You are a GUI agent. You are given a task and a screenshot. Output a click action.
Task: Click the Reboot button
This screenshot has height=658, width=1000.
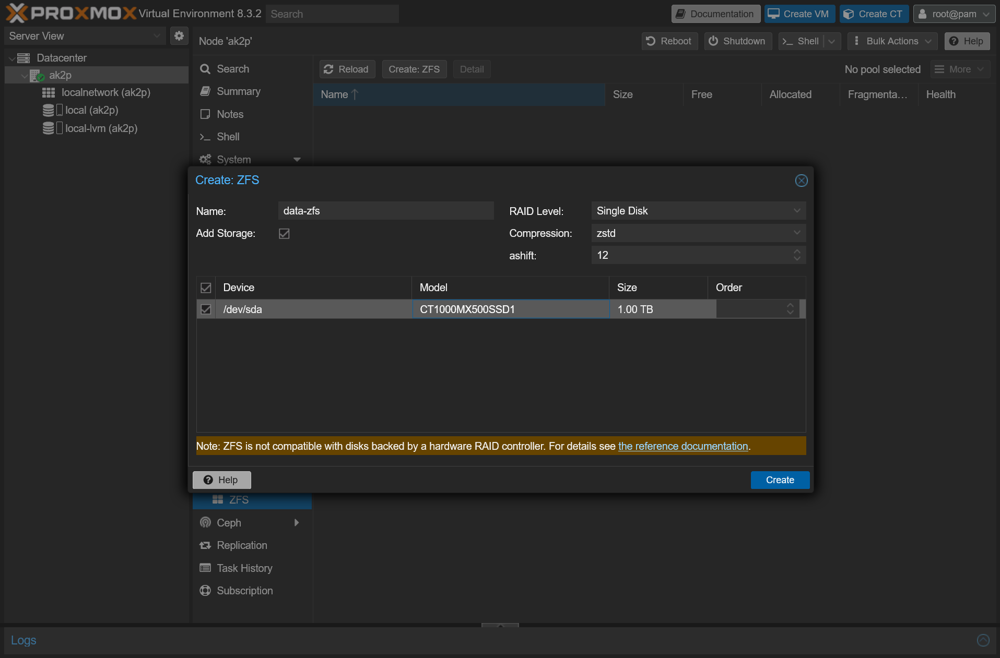pyautogui.click(x=669, y=41)
